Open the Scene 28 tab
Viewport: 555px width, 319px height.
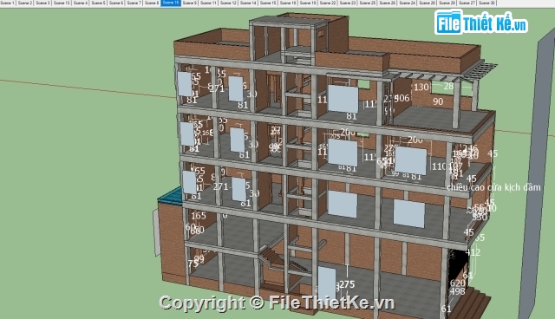(428, 3)
